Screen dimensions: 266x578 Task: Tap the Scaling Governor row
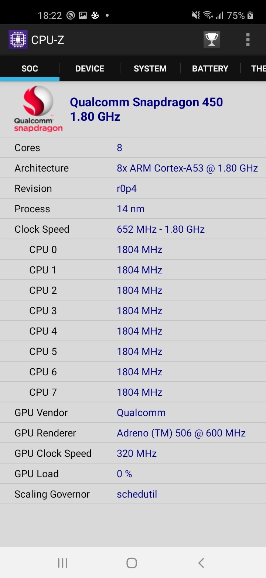133,494
